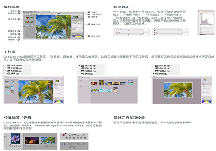
Task: Click the 照片信息 callout label
Action: click(x=95, y=36)
